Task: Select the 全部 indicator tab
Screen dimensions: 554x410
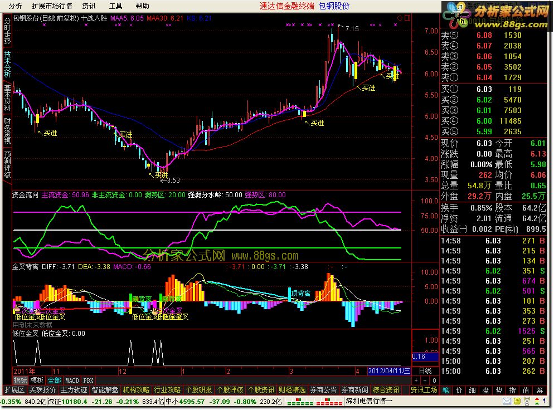Action: (55, 380)
